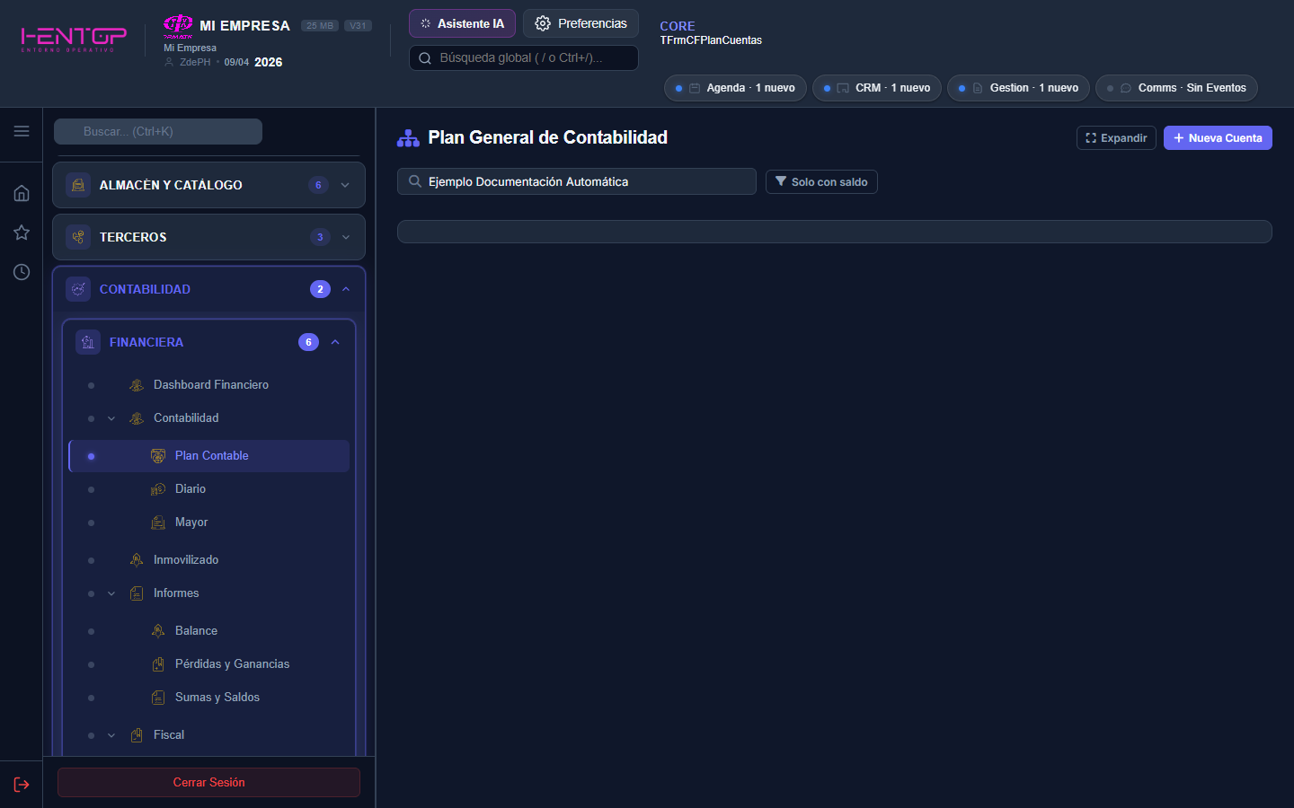Toggle the CRM events indicator
Viewport: 1294px width, 808px height.
coord(876,87)
